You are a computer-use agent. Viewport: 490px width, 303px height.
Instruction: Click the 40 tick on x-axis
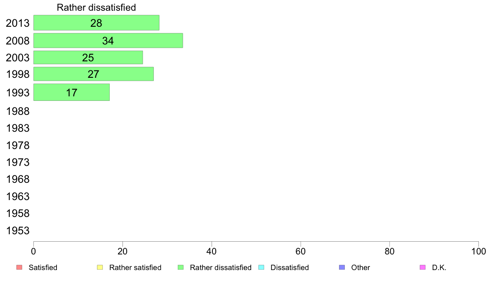pos(212,251)
